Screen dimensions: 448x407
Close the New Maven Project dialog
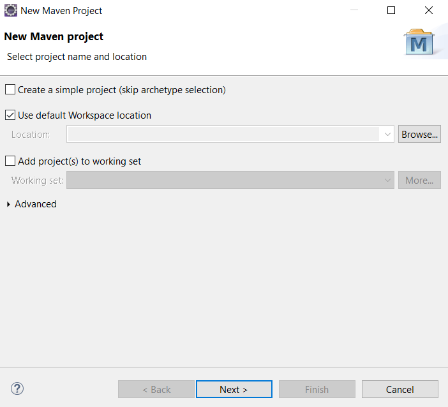[429, 10]
